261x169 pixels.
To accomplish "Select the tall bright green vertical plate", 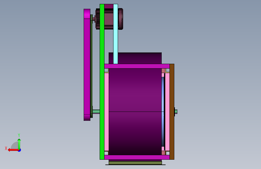I will click(x=102, y=82).
